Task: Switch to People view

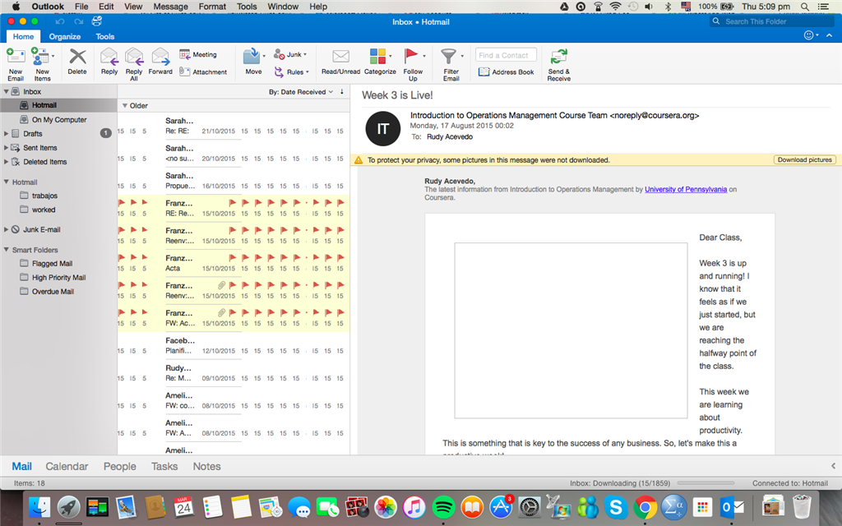Action: tap(120, 467)
